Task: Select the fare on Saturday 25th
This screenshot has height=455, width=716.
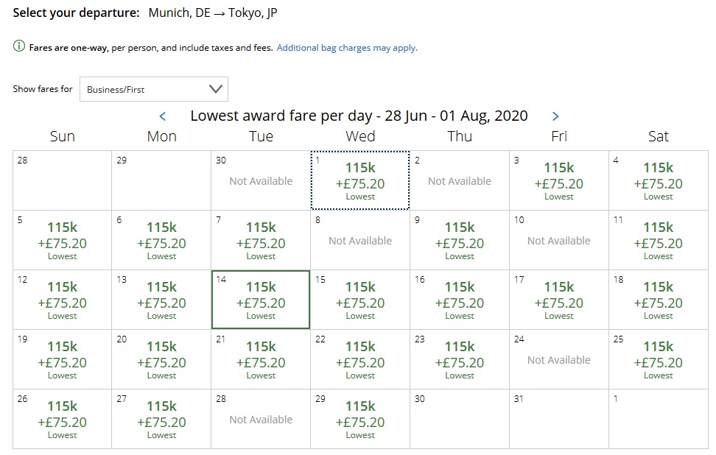Action: pyautogui.click(x=658, y=359)
